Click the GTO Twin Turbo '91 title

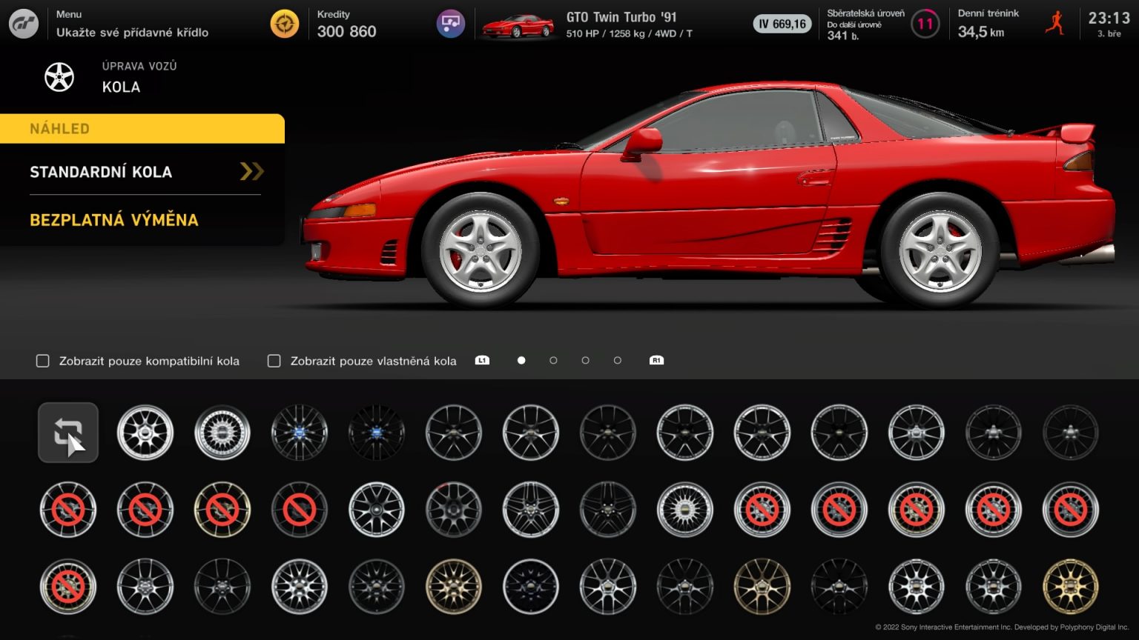coord(621,17)
